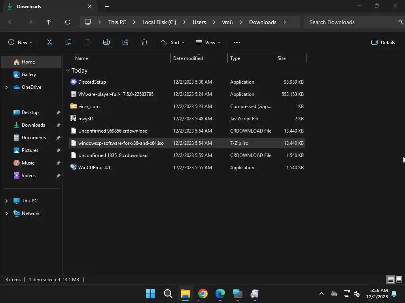
Task: Expand OneDrive in navigation pane
Action: tap(6, 87)
